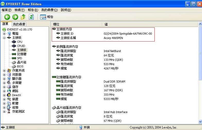Select the 晶片組 chipset icon in tree

point(14,63)
